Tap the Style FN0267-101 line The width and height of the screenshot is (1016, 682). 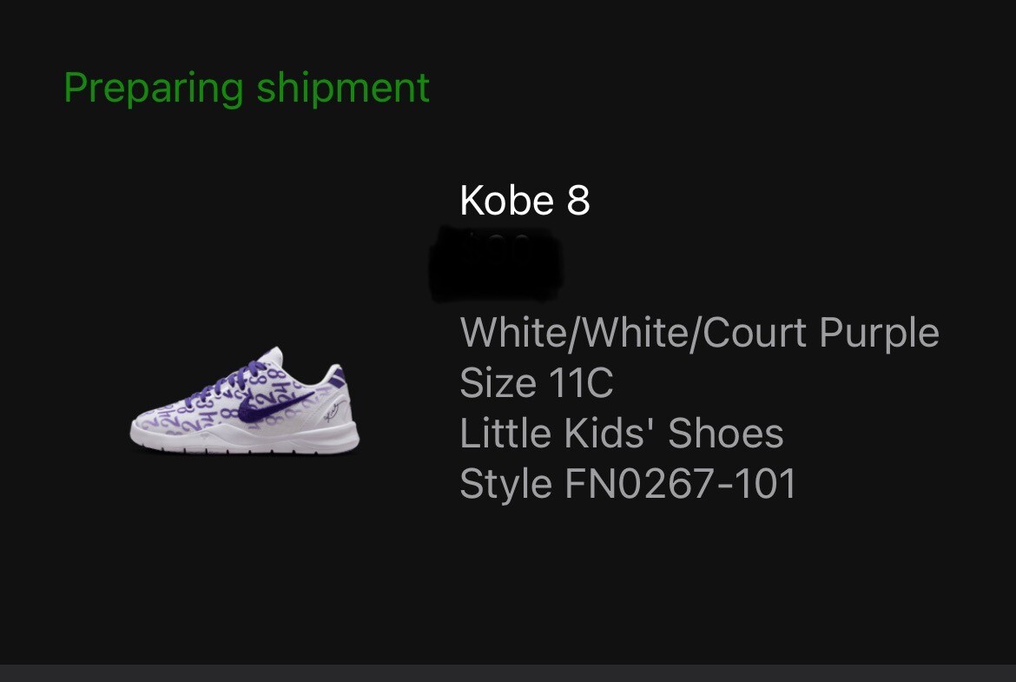627,484
